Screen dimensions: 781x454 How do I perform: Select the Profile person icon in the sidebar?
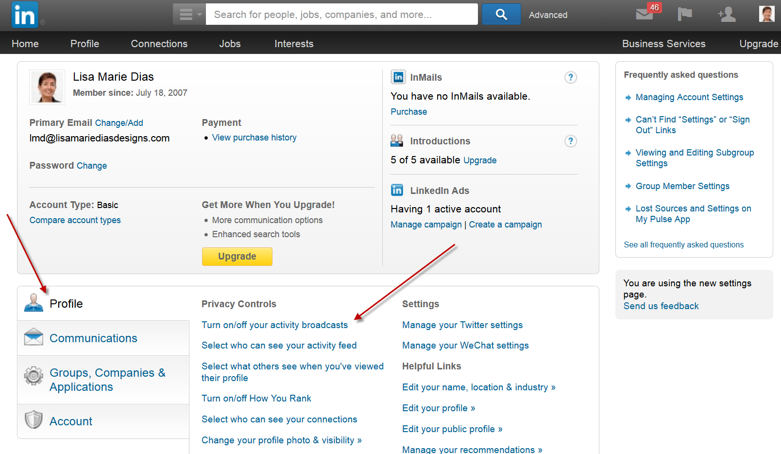33,302
